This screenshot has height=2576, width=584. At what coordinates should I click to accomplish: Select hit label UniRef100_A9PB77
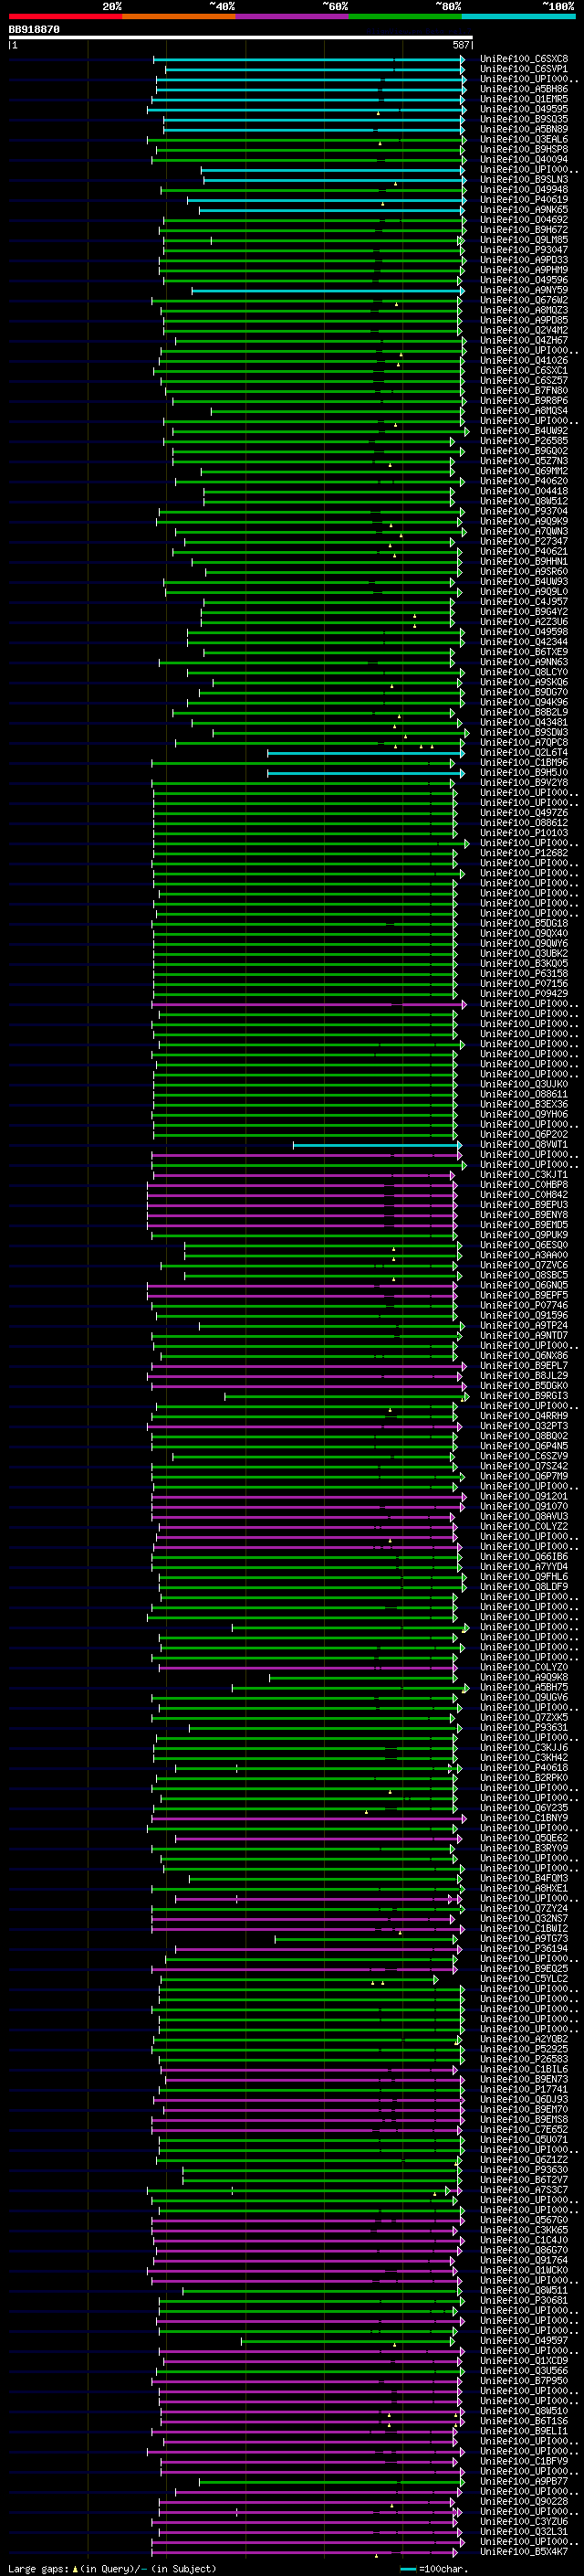524,2481
